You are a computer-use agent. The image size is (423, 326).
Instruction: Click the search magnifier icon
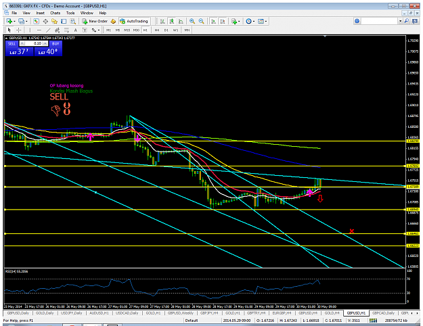407,21
